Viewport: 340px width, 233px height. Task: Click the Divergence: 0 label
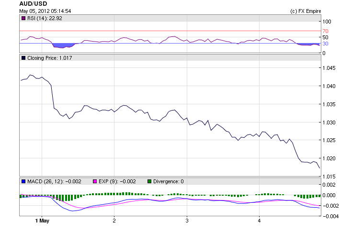(x=169, y=181)
